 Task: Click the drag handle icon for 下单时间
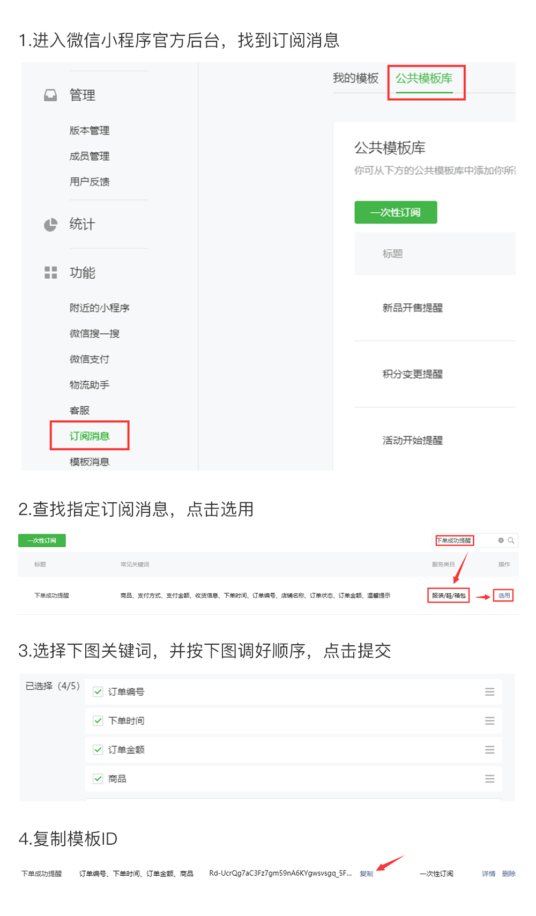pos(489,721)
